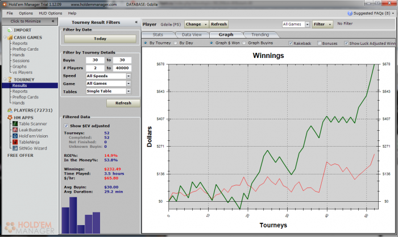398x237 pixels.
Task: Click the PLAYERS group icon
Action: click(x=10, y=110)
